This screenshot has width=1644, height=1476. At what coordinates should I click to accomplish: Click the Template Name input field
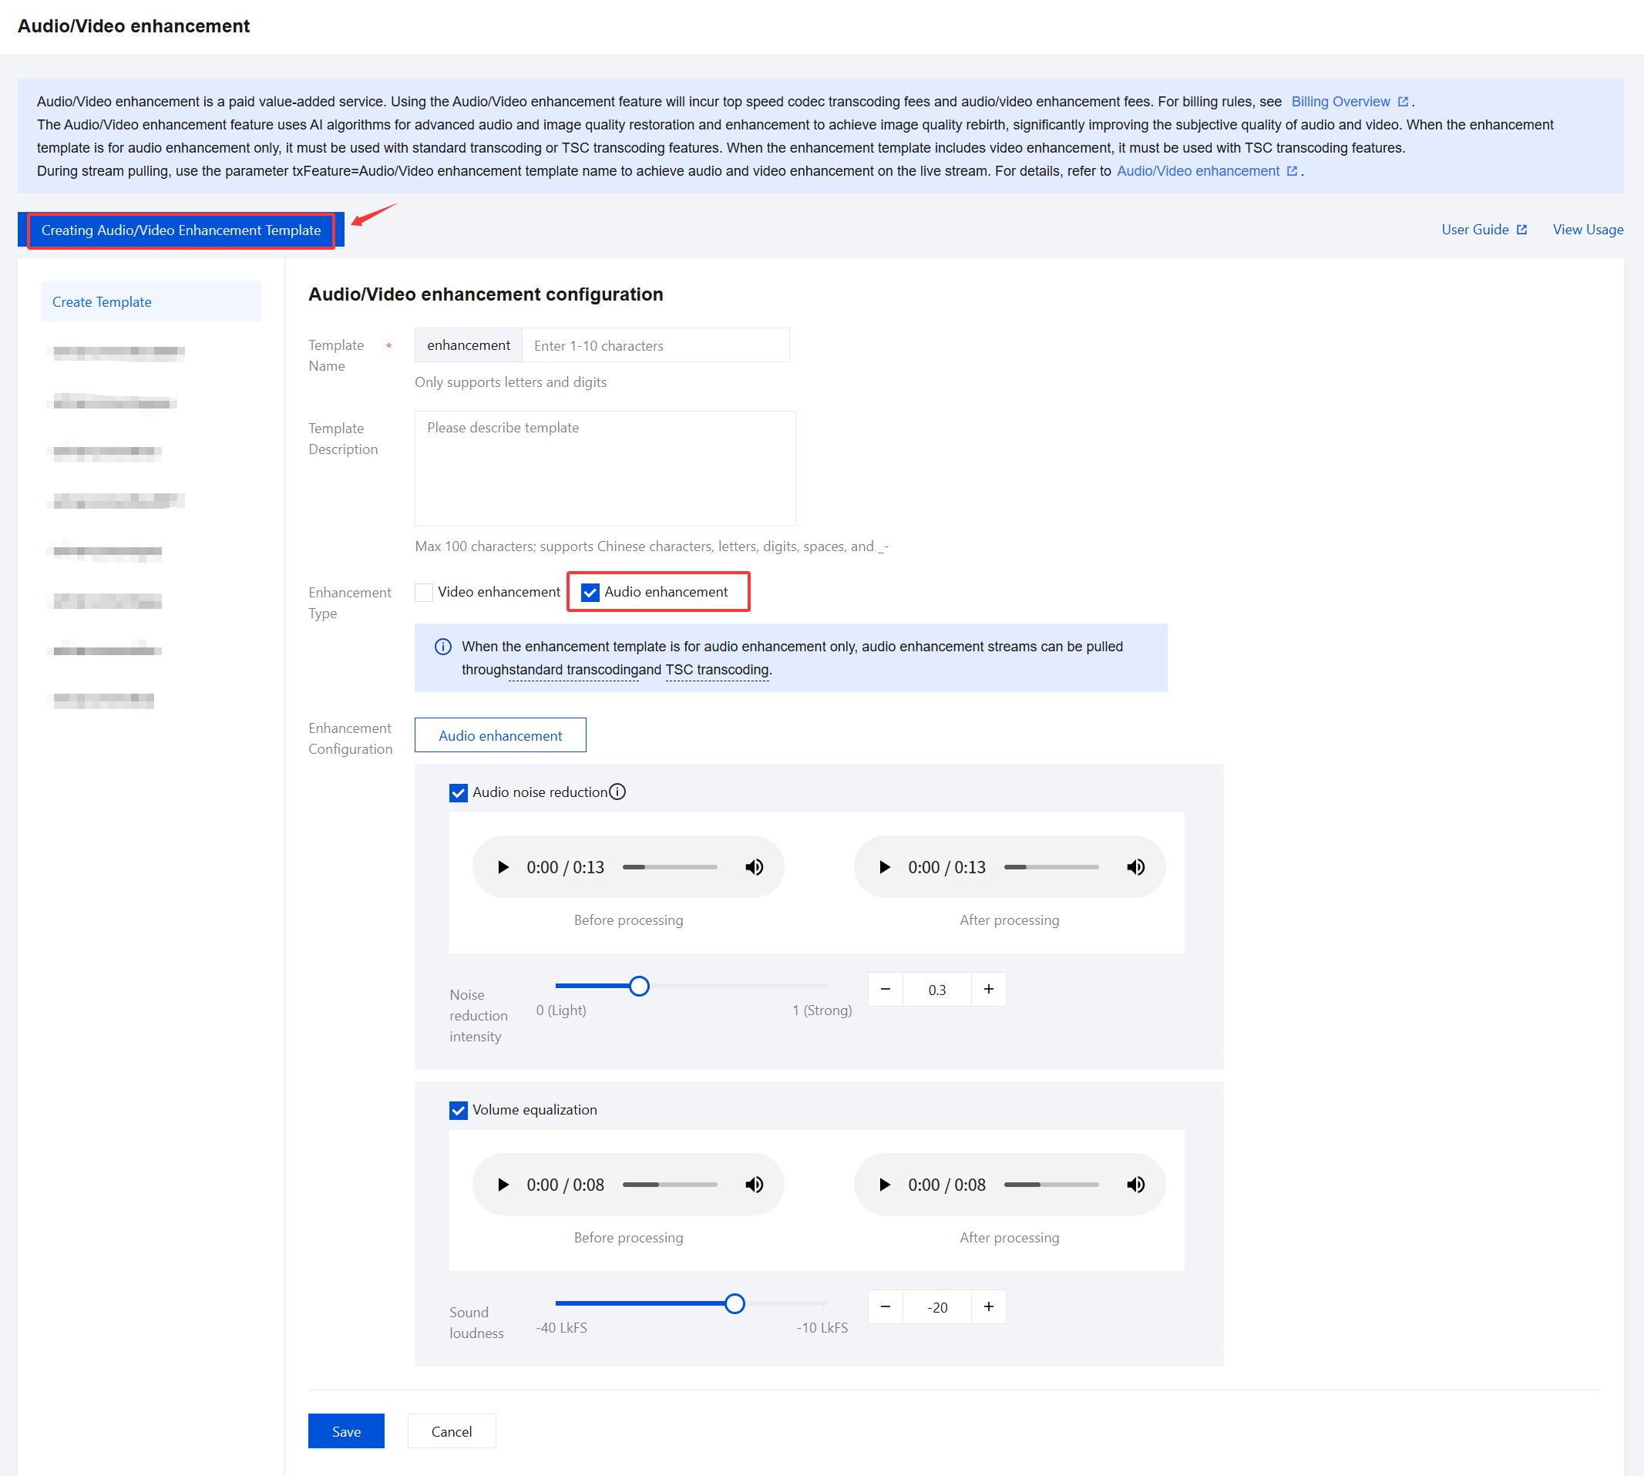654,345
